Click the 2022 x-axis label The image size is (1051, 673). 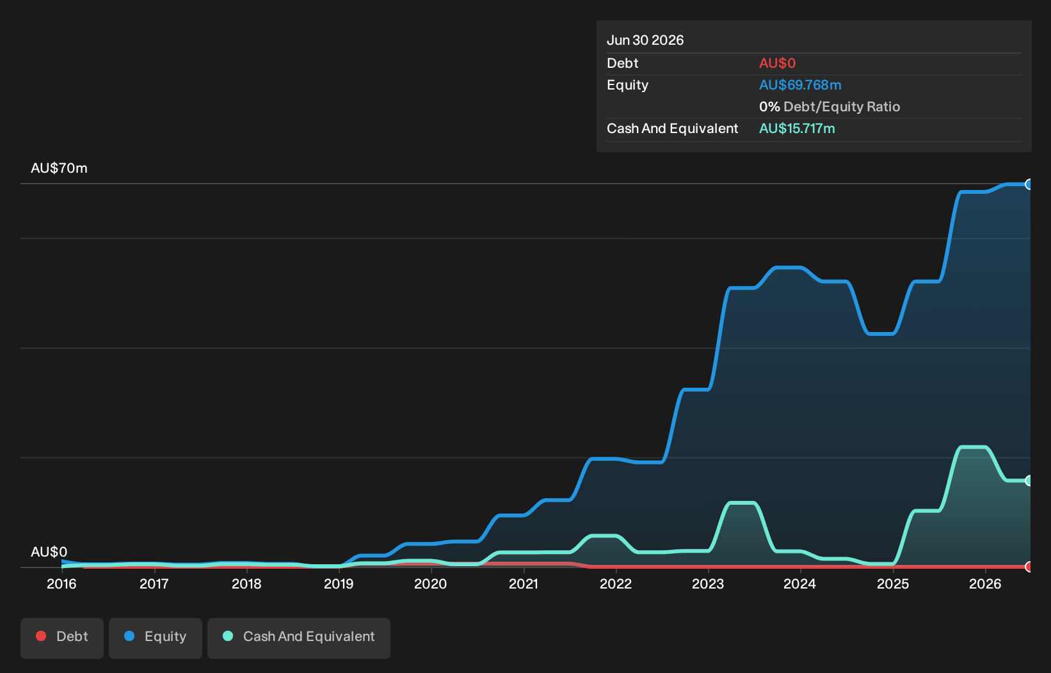(x=616, y=583)
